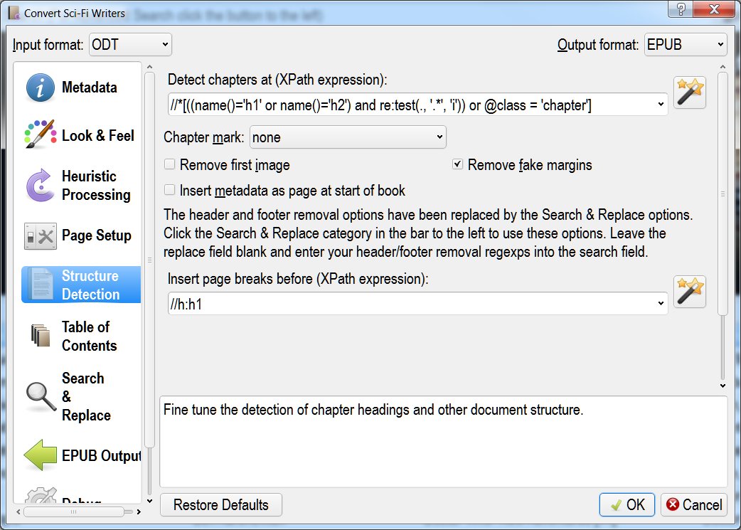Switch to Look & Feel section
The image size is (741, 530).
(x=98, y=136)
